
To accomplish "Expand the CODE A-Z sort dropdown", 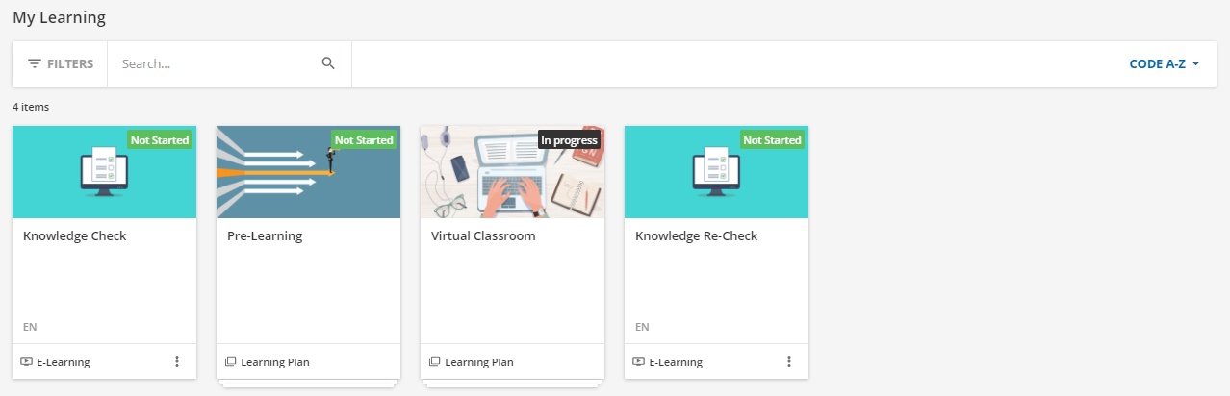I will click(1165, 64).
